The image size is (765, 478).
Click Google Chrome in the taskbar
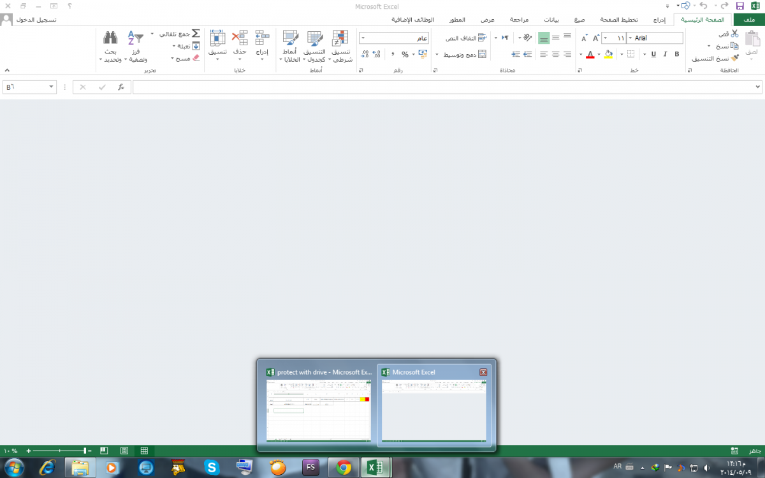[x=344, y=467]
